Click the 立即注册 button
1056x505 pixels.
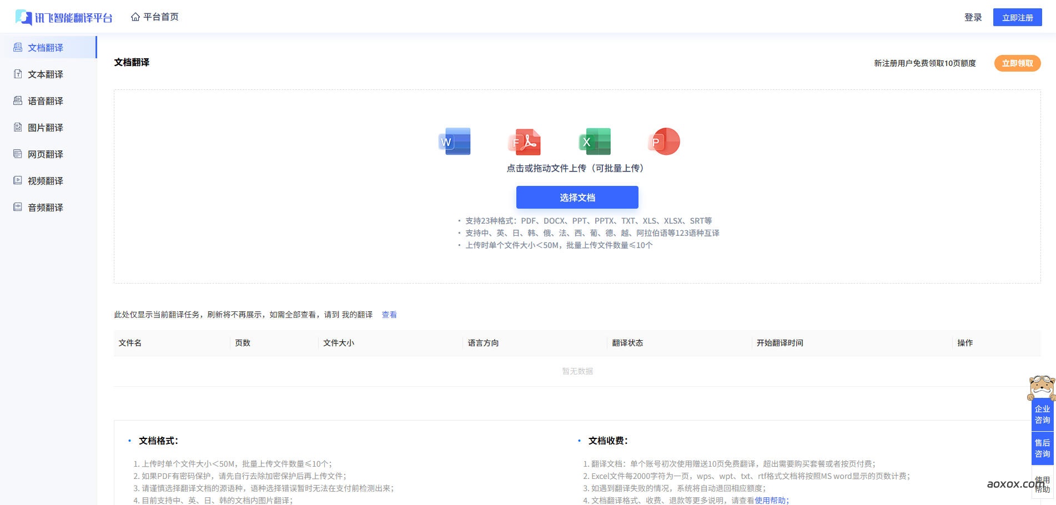click(x=1018, y=17)
